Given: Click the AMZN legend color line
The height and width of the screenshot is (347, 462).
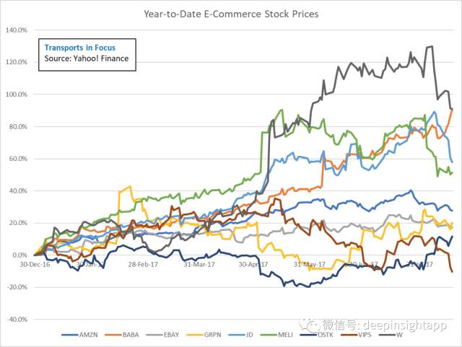Looking at the screenshot, I should (x=70, y=335).
